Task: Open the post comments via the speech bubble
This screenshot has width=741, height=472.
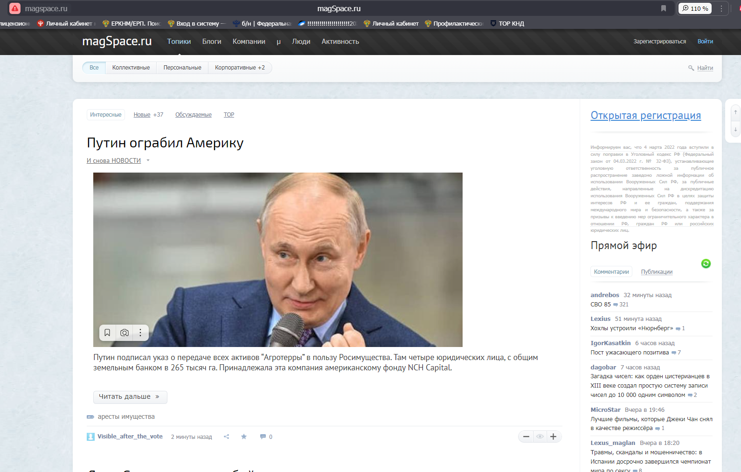Action: coord(263,437)
